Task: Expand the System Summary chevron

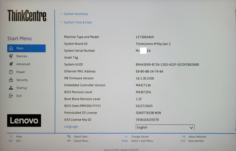Action: [61, 14]
